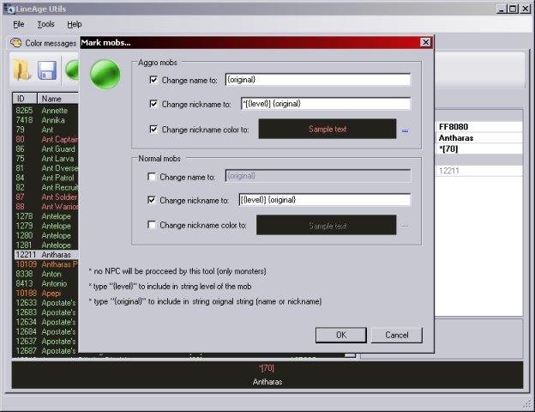Select the Antharas row with ID 12211

click(45, 255)
